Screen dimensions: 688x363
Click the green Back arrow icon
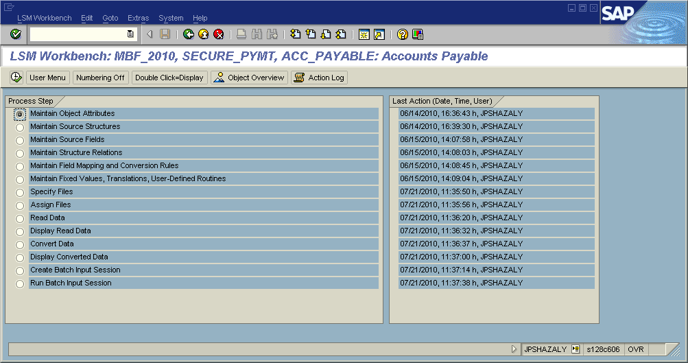click(x=189, y=34)
